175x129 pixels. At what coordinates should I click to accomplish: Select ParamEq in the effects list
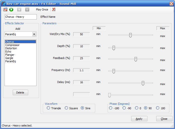click(20, 61)
